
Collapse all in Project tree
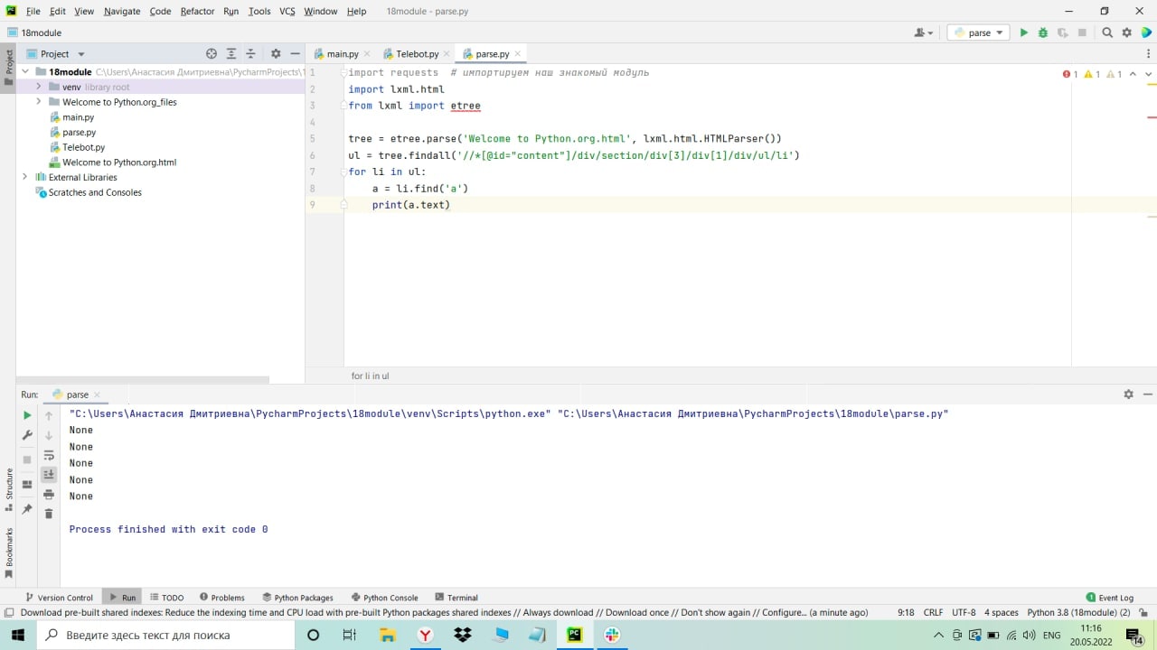tap(251, 54)
